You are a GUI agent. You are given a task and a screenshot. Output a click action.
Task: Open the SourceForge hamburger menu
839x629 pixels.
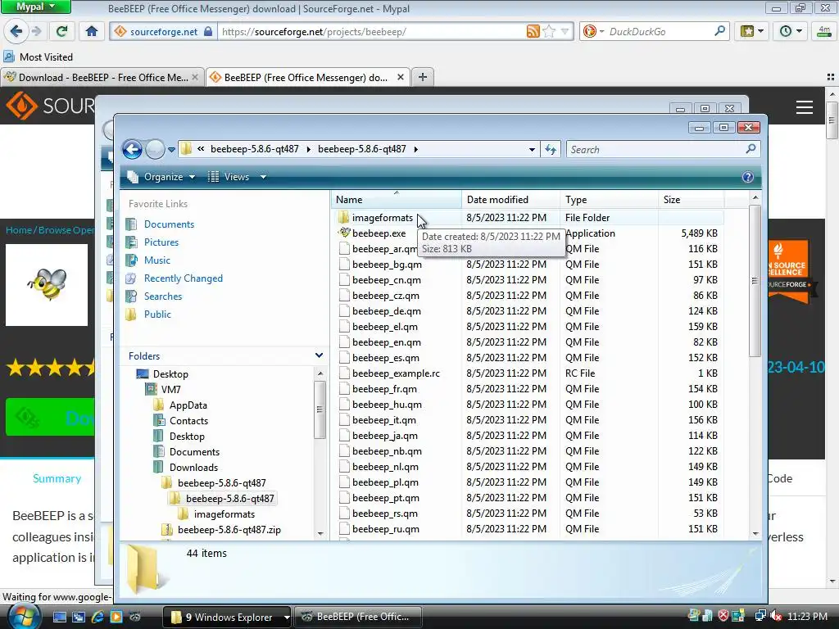coord(805,107)
